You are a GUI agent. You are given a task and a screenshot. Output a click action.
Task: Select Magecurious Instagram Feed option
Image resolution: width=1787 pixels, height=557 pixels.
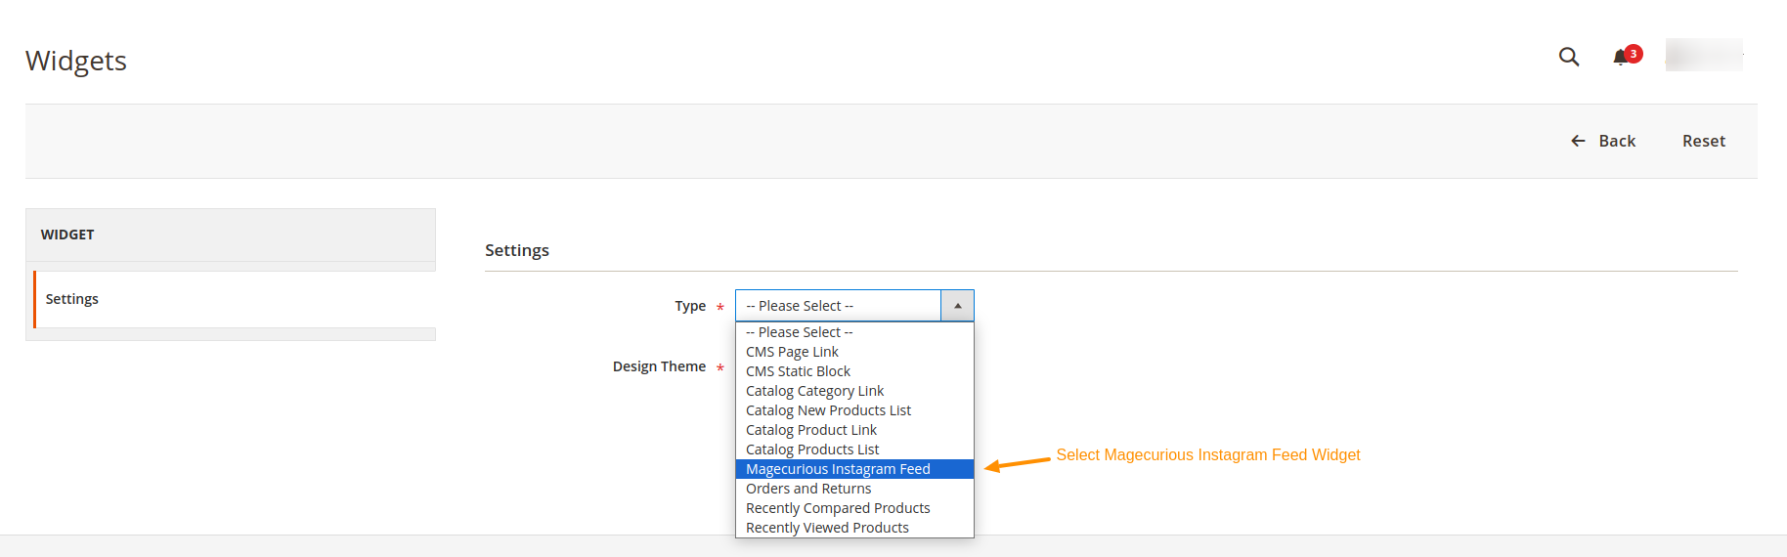tap(854, 469)
